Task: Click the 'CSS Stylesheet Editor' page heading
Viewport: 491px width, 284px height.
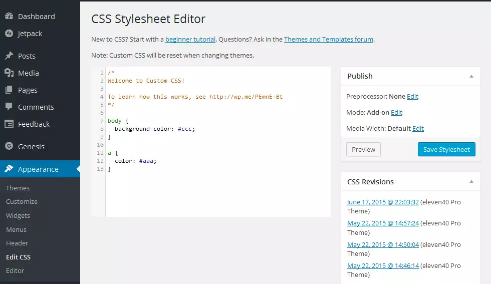Action: click(x=148, y=19)
